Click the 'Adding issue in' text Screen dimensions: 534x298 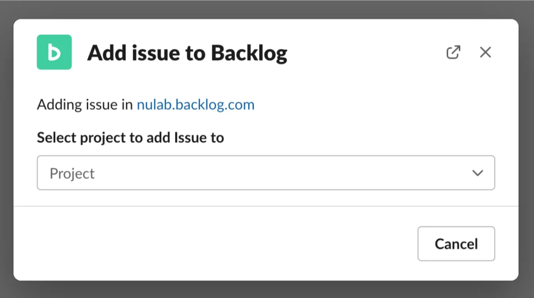click(85, 105)
